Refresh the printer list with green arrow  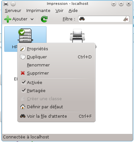[44, 19]
